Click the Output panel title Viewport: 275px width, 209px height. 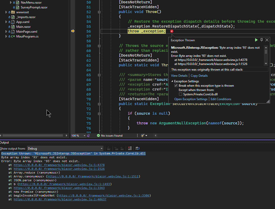click(4, 142)
